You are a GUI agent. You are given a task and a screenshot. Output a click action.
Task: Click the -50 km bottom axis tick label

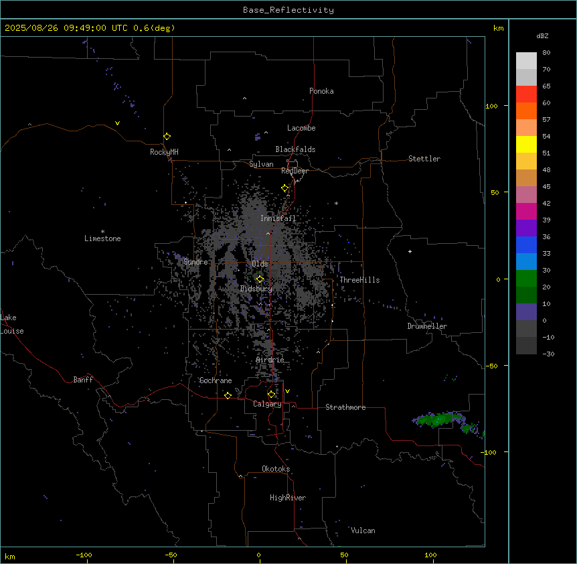(x=171, y=555)
